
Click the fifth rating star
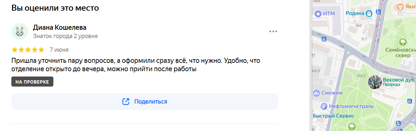41,50
